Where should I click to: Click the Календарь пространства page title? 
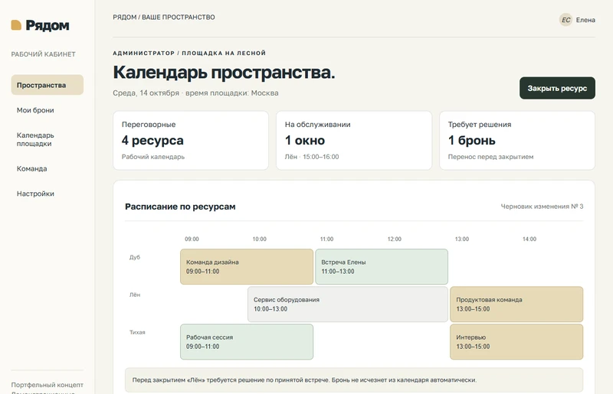[x=224, y=73]
